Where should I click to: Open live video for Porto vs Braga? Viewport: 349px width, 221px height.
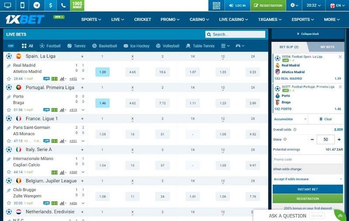(46, 110)
